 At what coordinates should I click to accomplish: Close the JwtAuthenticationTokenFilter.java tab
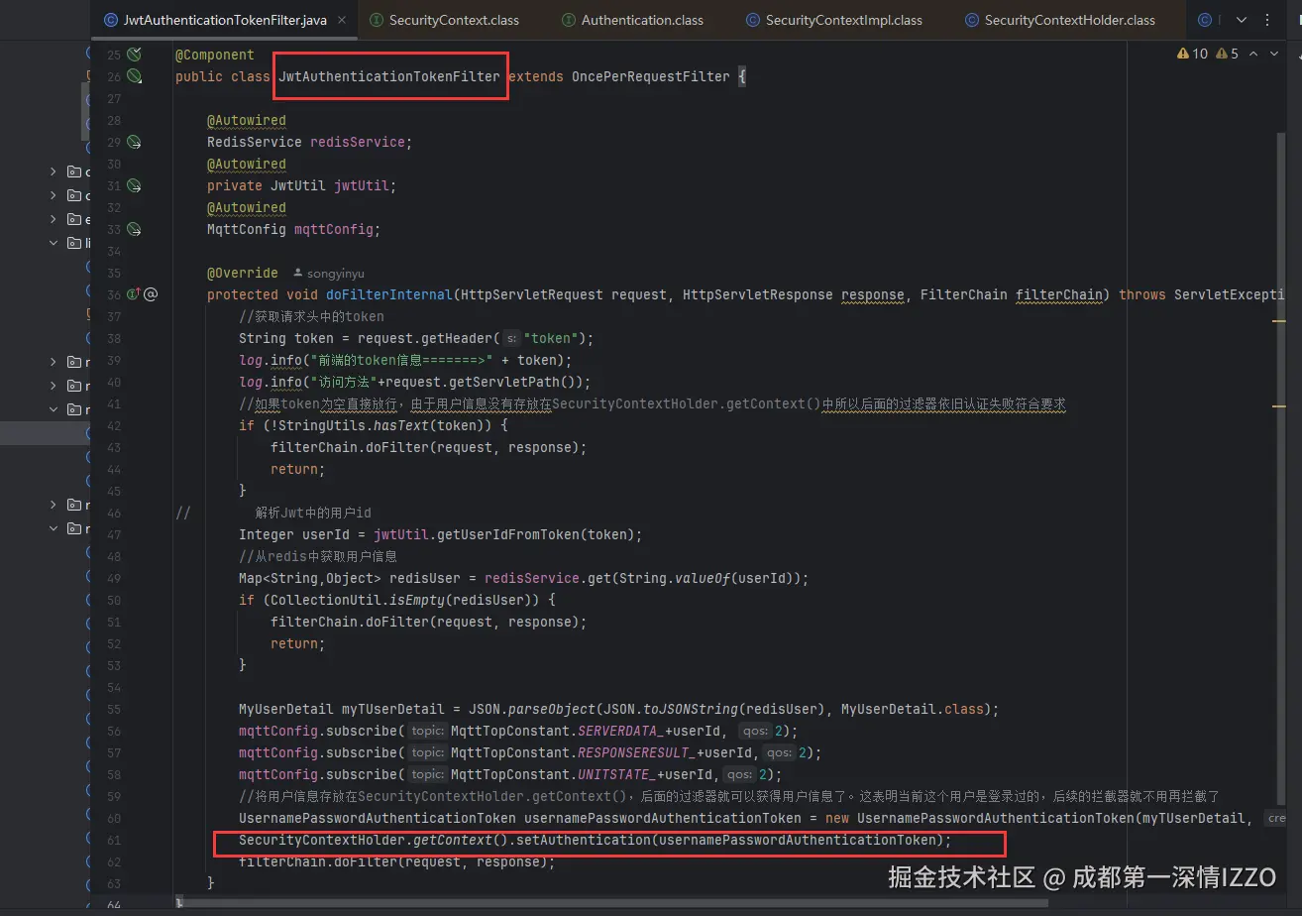(343, 20)
